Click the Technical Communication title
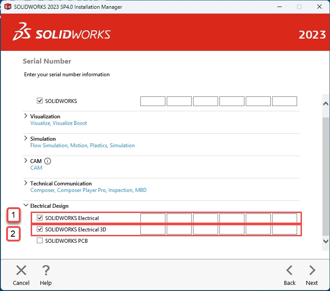The height and width of the screenshot is (291, 330). [x=61, y=184]
